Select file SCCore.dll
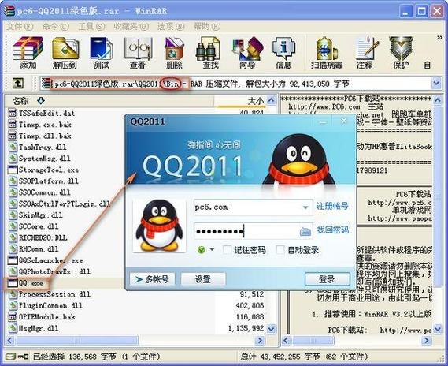Image resolution: width=448 pixels, height=366 pixels. click(x=33, y=226)
